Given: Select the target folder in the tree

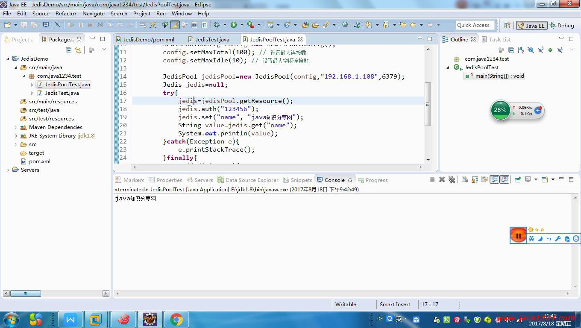Looking at the screenshot, I should coord(32,153).
